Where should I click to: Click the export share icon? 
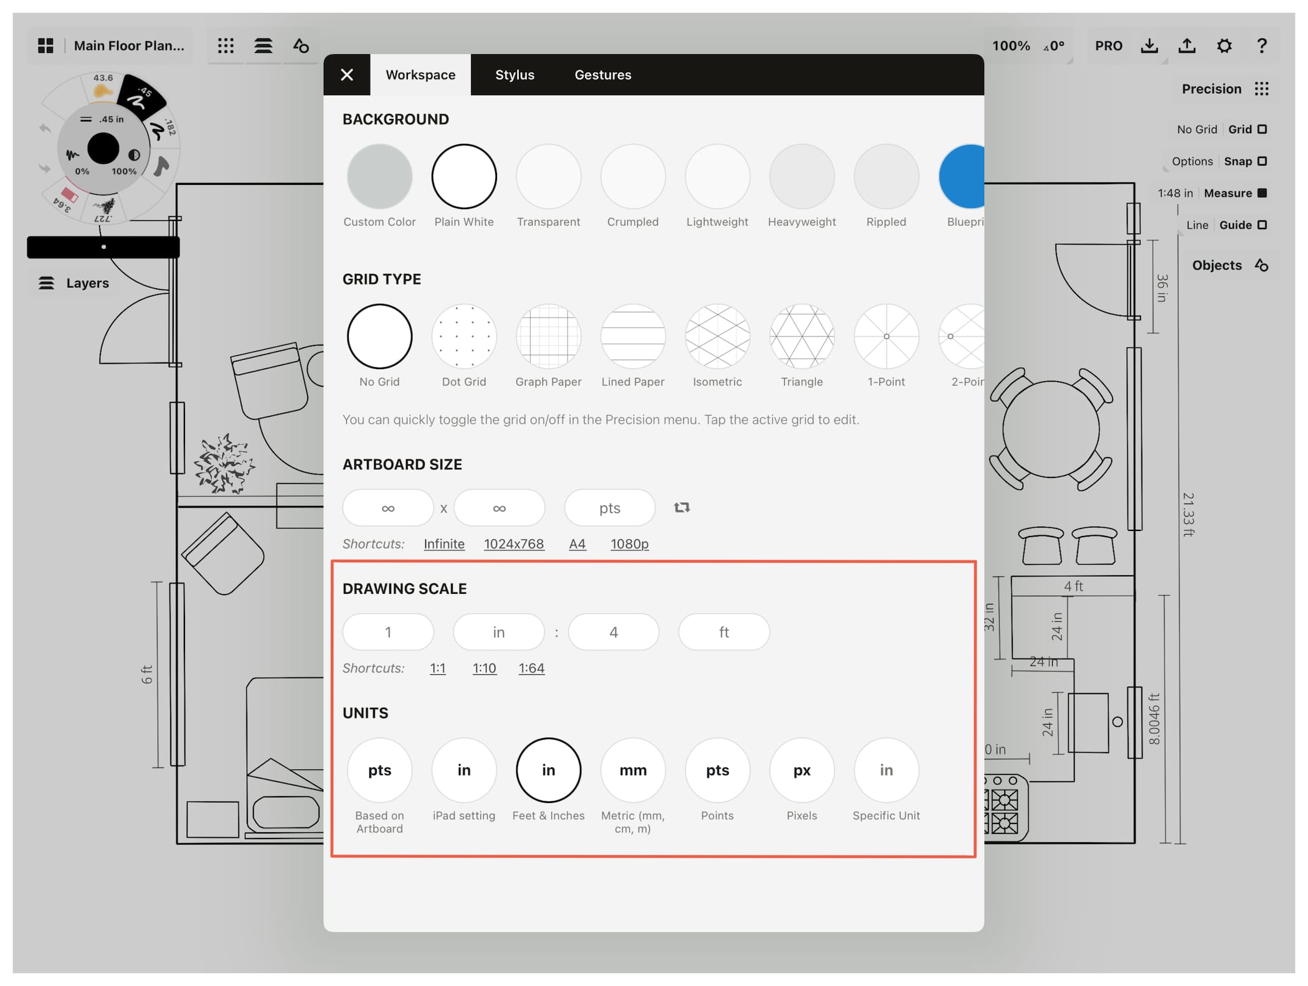(x=1187, y=45)
